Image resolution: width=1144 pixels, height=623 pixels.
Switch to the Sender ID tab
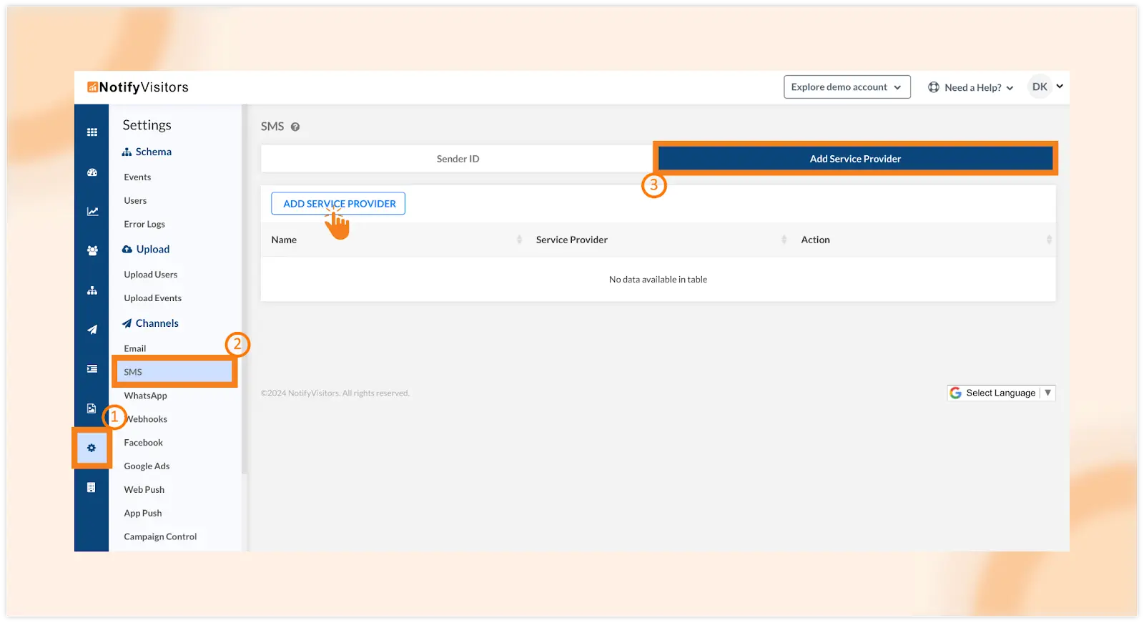458,159
